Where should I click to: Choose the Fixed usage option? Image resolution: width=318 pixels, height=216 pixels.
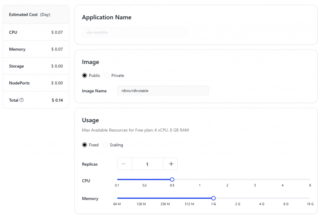pyautogui.click(x=84, y=145)
